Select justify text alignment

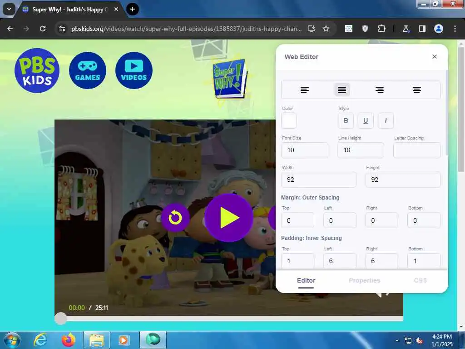click(x=342, y=90)
